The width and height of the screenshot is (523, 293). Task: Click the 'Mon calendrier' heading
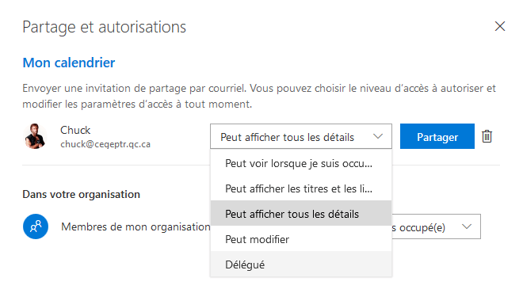(x=69, y=63)
